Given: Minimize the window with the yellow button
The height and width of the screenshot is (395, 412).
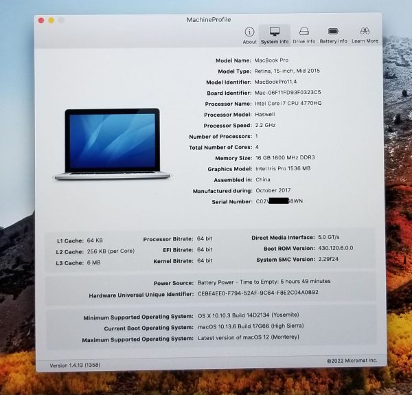Looking at the screenshot, I should (51, 20).
